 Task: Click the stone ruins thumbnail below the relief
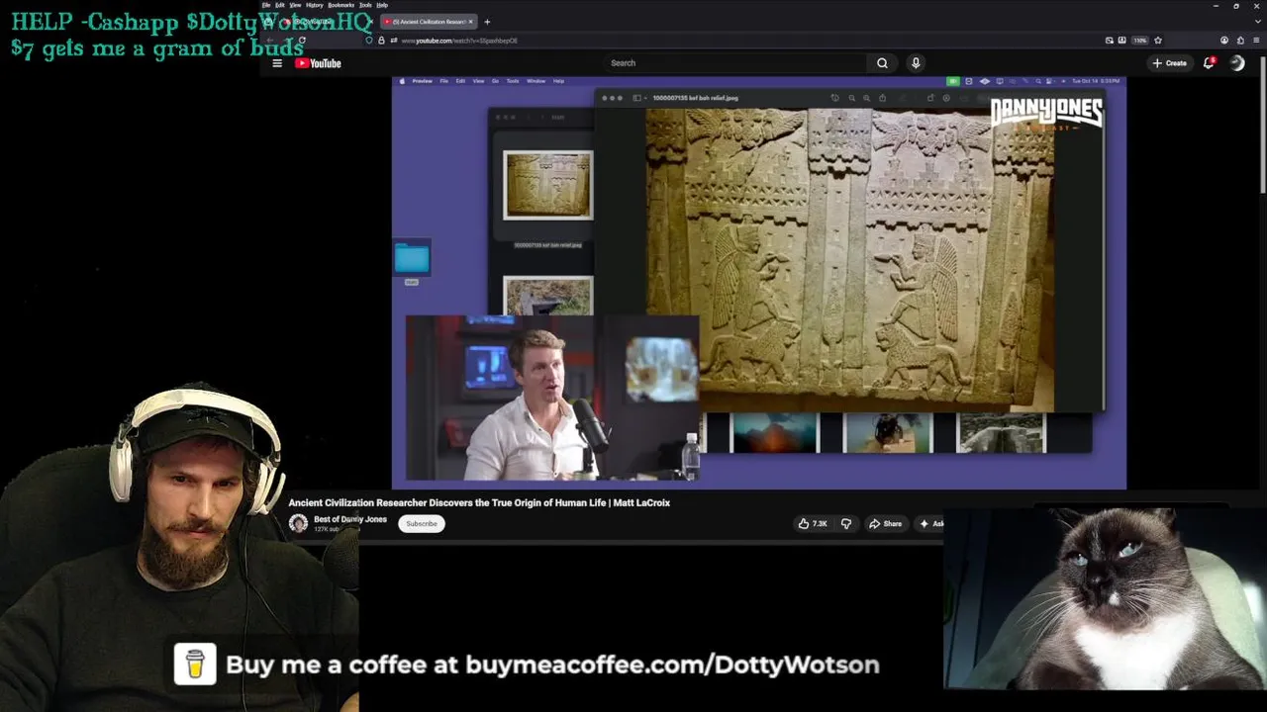click(1001, 432)
